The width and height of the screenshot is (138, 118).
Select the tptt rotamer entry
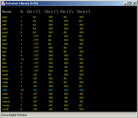(43, 40)
